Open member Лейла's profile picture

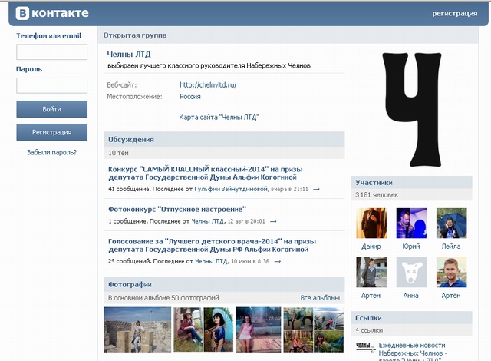[x=451, y=224]
